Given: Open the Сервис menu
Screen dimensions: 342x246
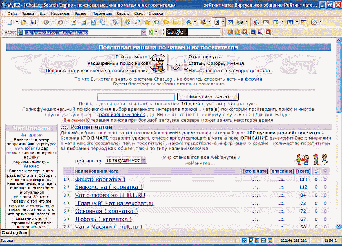Looking at the screenshot, I should 123,13.
